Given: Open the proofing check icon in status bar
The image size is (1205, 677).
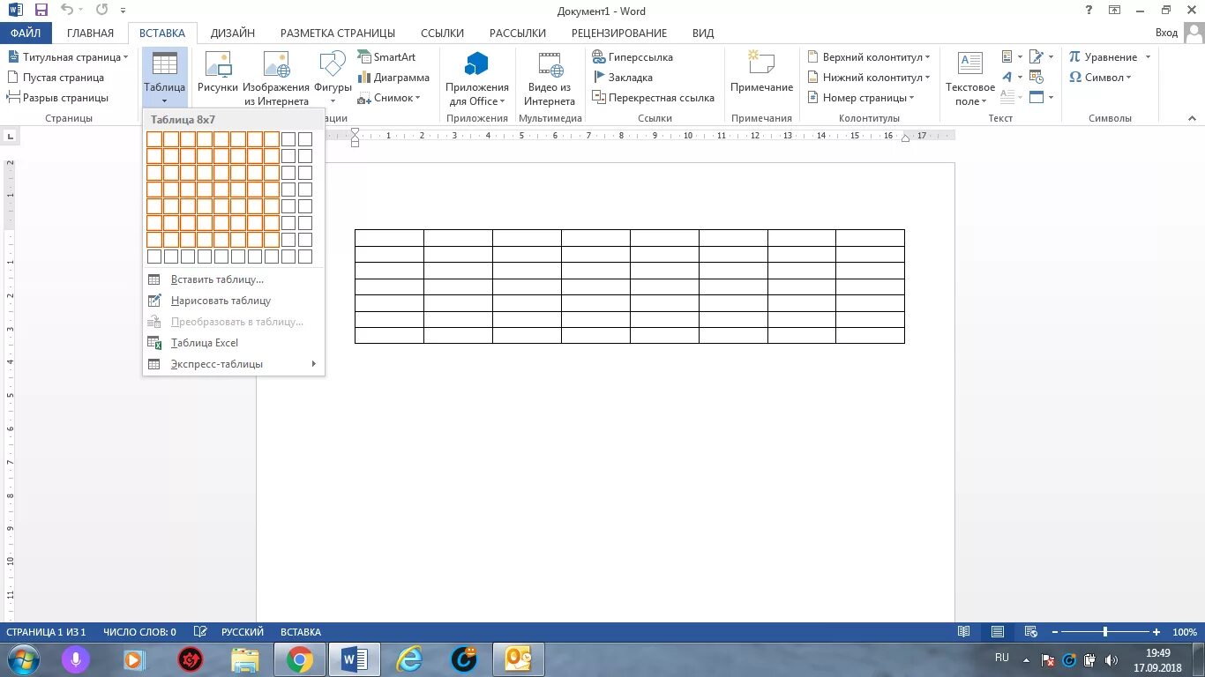Looking at the screenshot, I should coord(200,632).
